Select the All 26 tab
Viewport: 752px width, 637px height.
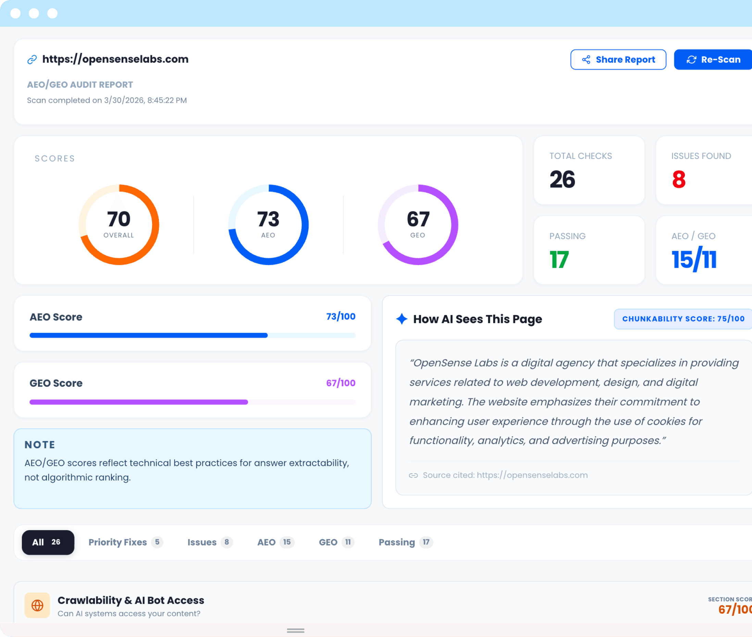[48, 542]
